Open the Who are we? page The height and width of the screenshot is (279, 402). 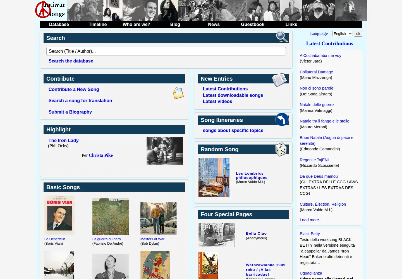click(x=136, y=25)
